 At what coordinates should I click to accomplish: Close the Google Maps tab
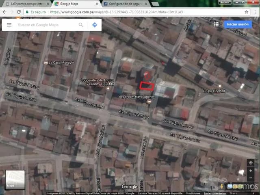click(x=97, y=4)
